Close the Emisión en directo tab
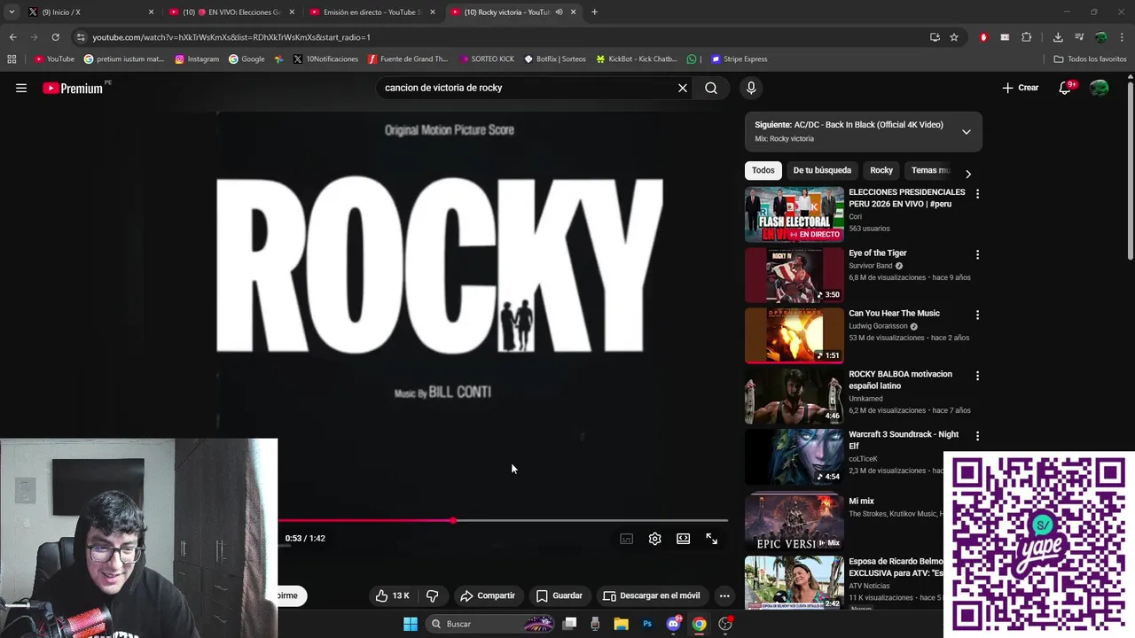The height and width of the screenshot is (638, 1135). click(433, 12)
